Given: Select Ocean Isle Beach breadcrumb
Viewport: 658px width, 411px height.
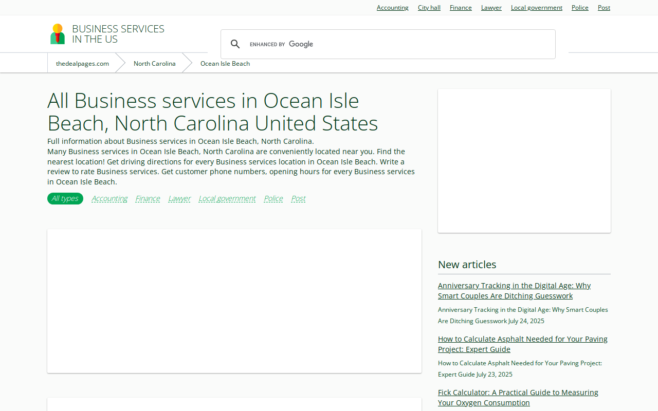Looking at the screenshot, I should tap(225, 64).
